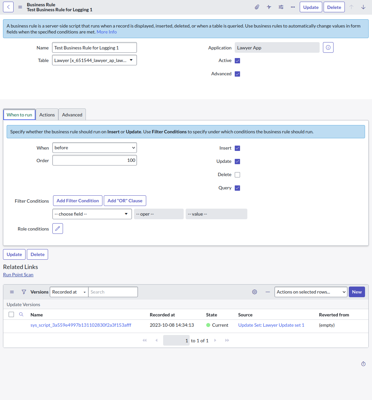
Task: Click the Update button in the header
Action: [x=311, y=7]
